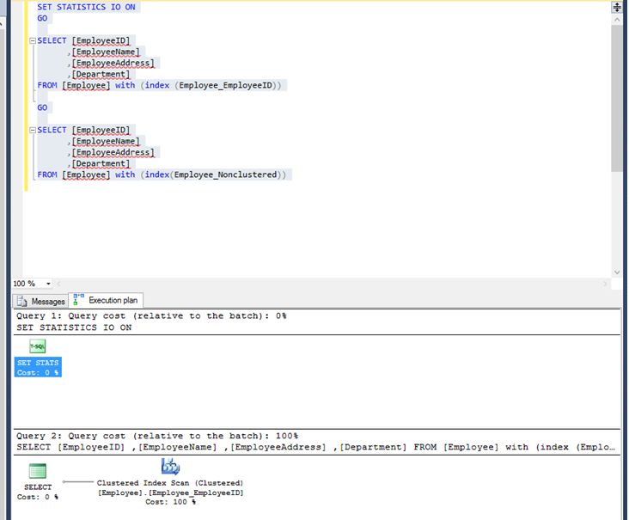Viewport: 629px width, 520px height.
Task: Select the SET STATS Cost 0% node
Action: tap(38, 367)
